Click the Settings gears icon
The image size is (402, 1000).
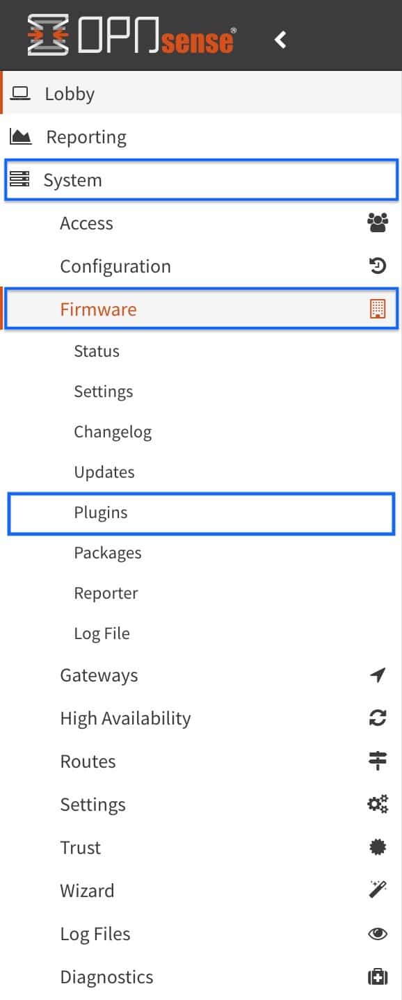(377, 804)
